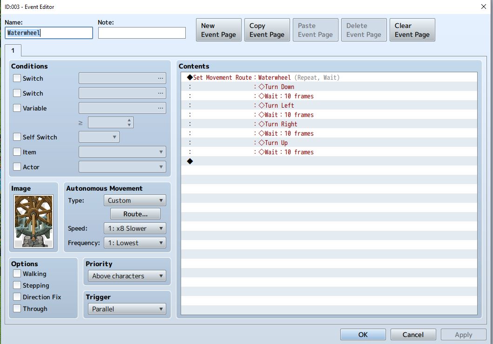Click the New Event Page button

click(218, 30)
